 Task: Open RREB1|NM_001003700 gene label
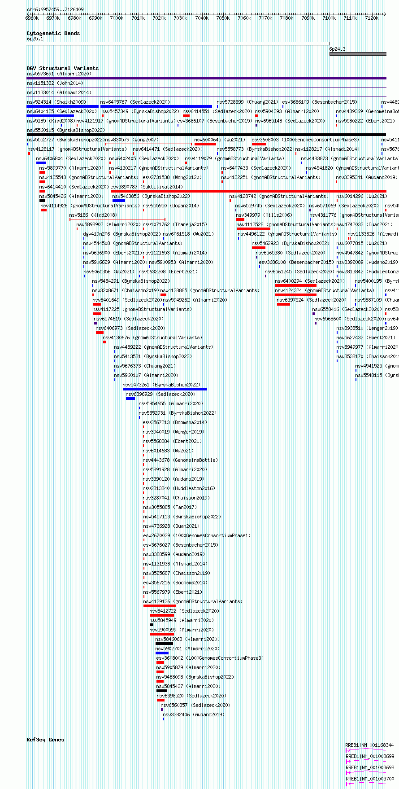[x=370, y=779]
